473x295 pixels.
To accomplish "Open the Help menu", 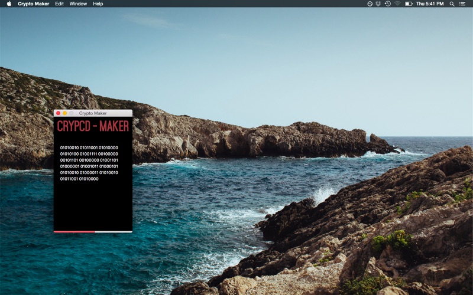I will click(98, 4).
